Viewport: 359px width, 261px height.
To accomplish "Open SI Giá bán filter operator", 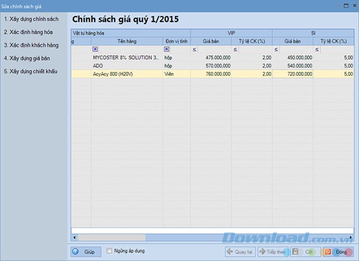I will pyautogui.click(x=277, y=49).
